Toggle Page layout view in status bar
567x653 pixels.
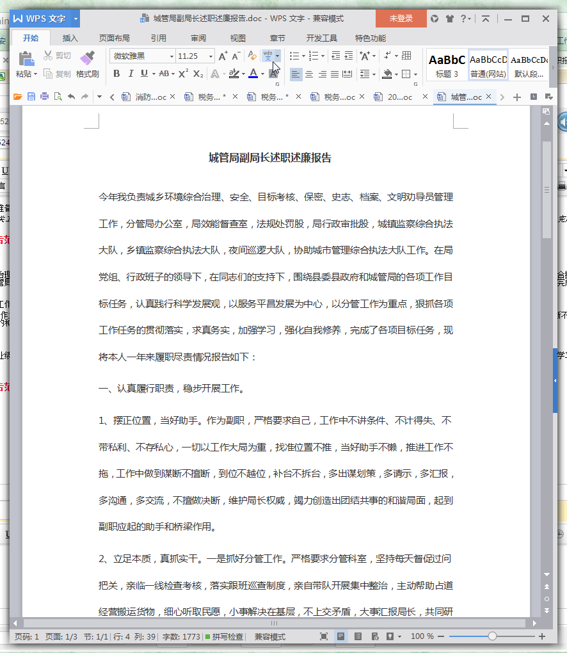[340, 636]
